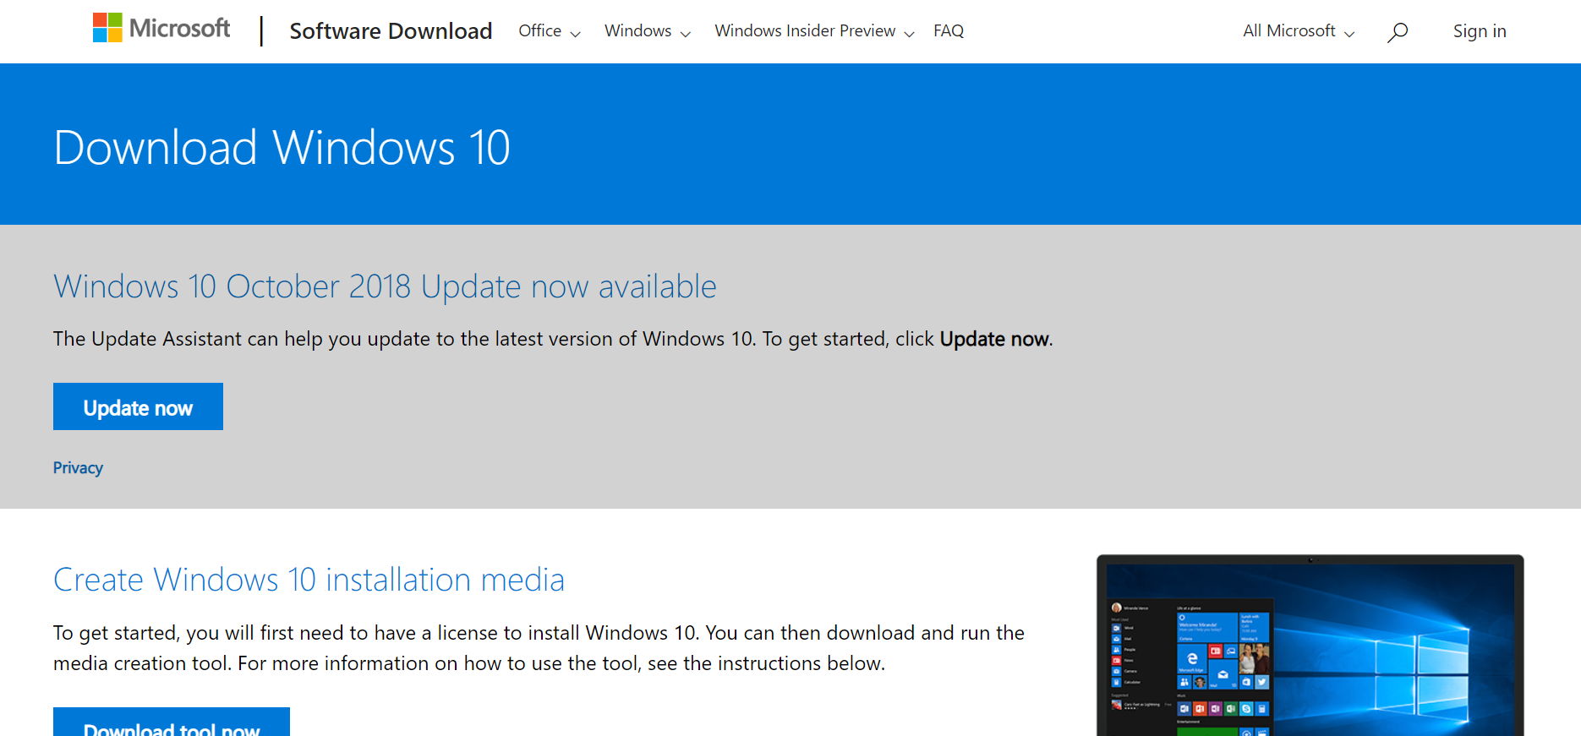Open the search magnifier icon
1581x736 pixels.
pyautogui.click(x=1398, y=32)
